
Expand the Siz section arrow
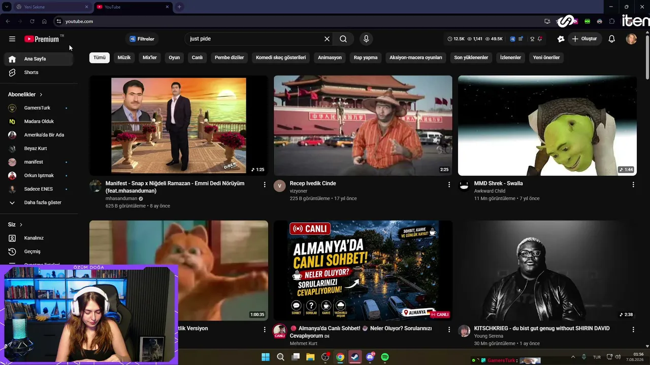pos(21,225)
